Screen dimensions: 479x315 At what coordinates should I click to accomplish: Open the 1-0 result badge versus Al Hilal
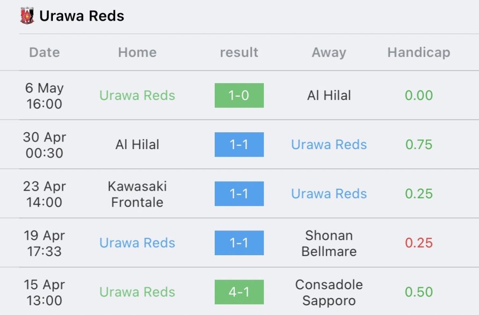click(x=239, y=95)
